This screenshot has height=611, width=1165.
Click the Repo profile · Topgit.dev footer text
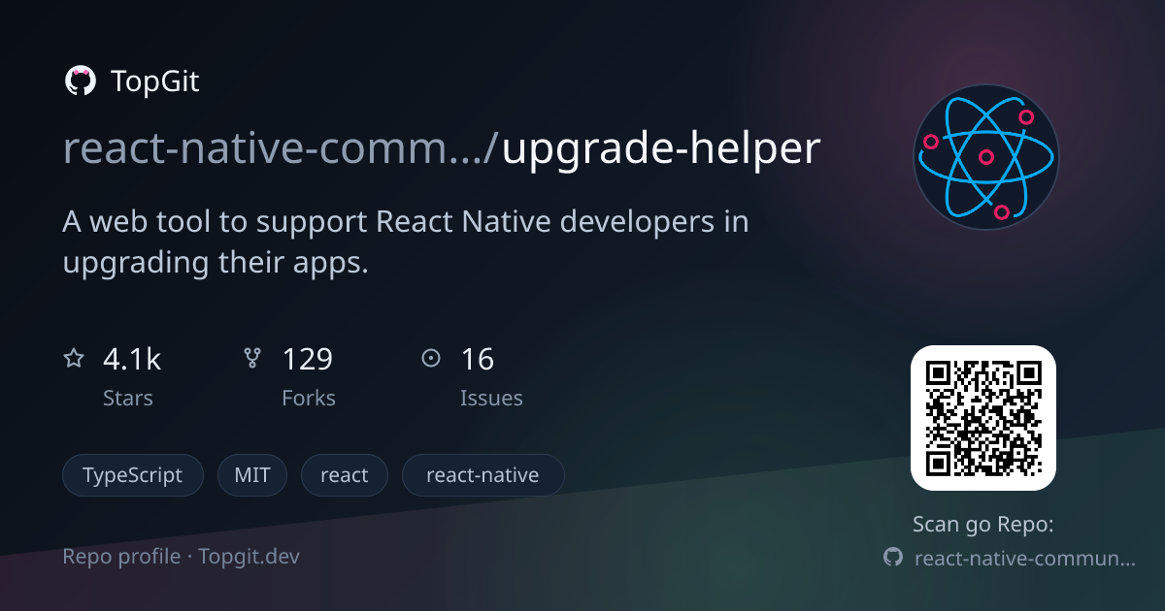pos(182,557)
